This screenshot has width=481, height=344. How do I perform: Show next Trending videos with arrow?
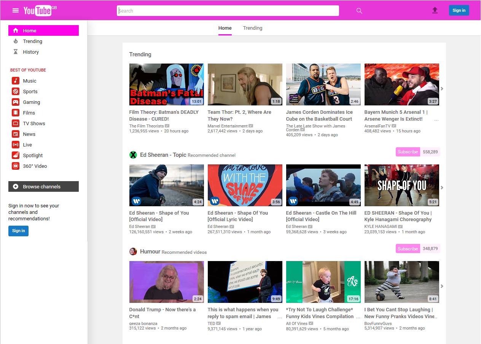tap(442, 89)
